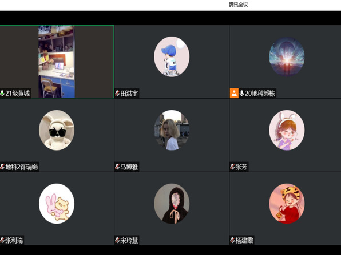This screenshot has height=255, width=341.
Task: Click the muted mic icon beside 张利瑞
Action: 2,240
